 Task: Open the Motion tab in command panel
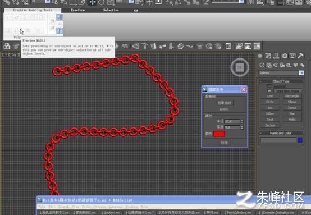pos(285,56)
